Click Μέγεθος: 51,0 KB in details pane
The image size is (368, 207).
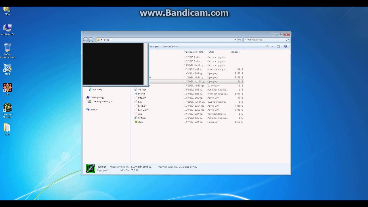[129, 170]
